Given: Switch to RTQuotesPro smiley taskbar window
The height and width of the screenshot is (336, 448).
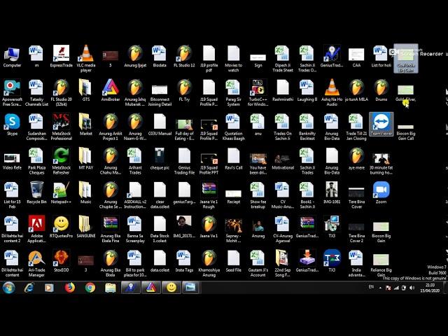Looking at the screenshot, I should point(171,288).
